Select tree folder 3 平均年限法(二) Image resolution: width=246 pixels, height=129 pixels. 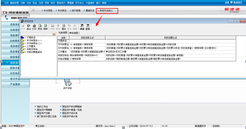[x=31, y=43]
